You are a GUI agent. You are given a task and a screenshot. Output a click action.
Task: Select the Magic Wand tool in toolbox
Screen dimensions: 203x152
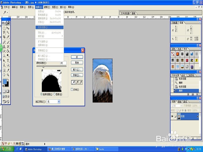8,32
